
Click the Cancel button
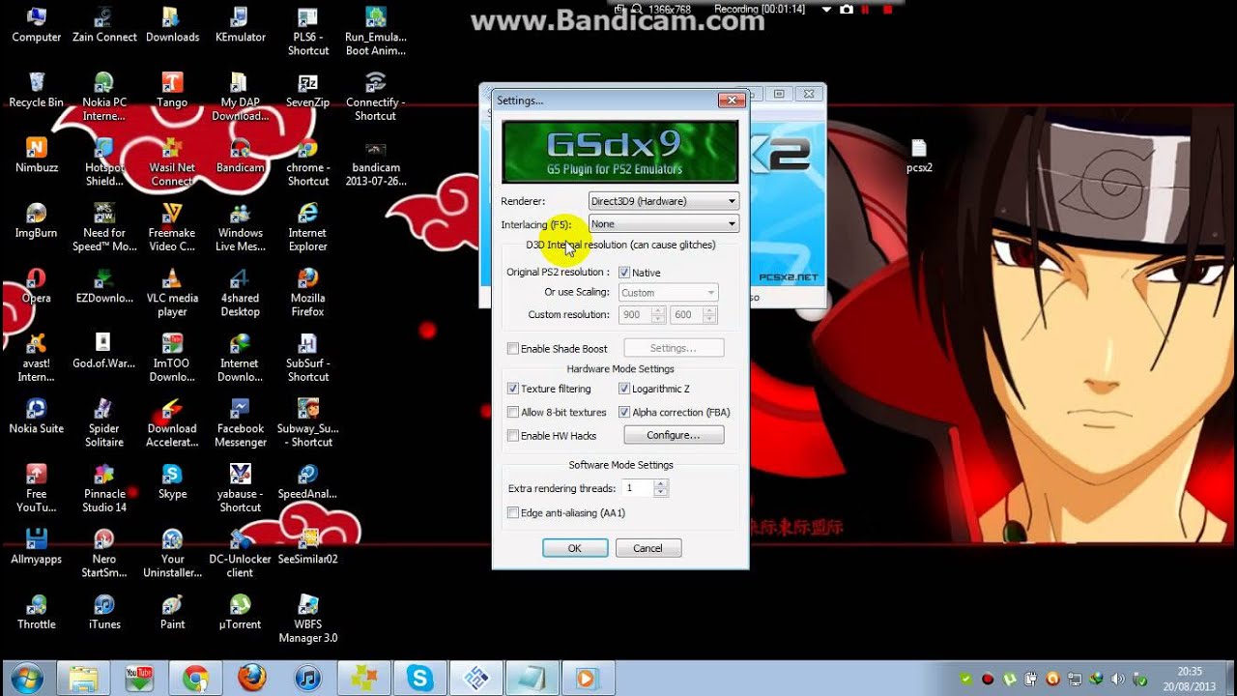(x=647, y=548)
